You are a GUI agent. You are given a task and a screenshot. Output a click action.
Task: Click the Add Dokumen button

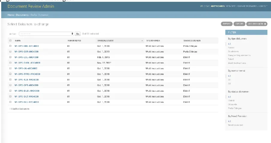coord(257,24)
